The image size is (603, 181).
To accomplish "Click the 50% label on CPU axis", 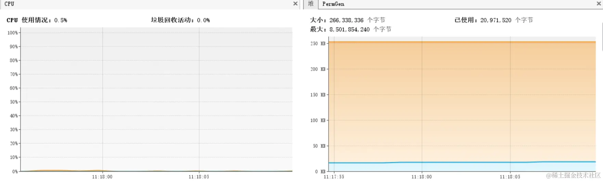I will (x=14, y=102).
